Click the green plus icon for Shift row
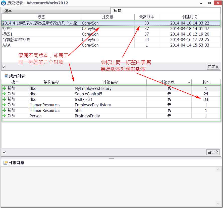The height and width of the screenshot is (208, 223). coord(4,110)
